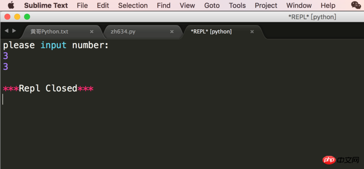Open the Sublime Text application menu

(x=46, y=5)
